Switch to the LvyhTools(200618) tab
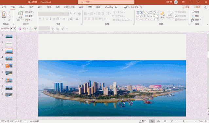 pyautogui.click(x=132, y=7)
